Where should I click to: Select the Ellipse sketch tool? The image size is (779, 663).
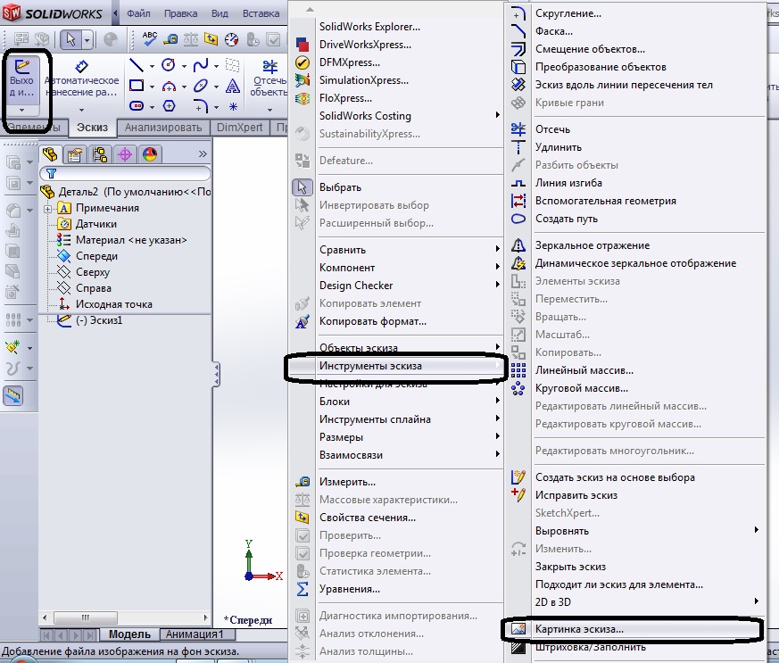(201, 86)
